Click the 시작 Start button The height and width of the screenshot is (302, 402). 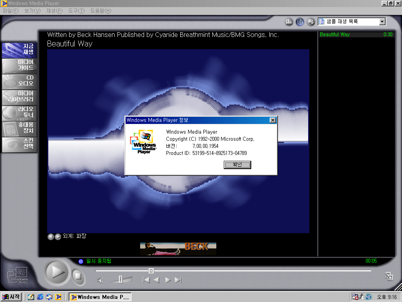pos(11,297)
